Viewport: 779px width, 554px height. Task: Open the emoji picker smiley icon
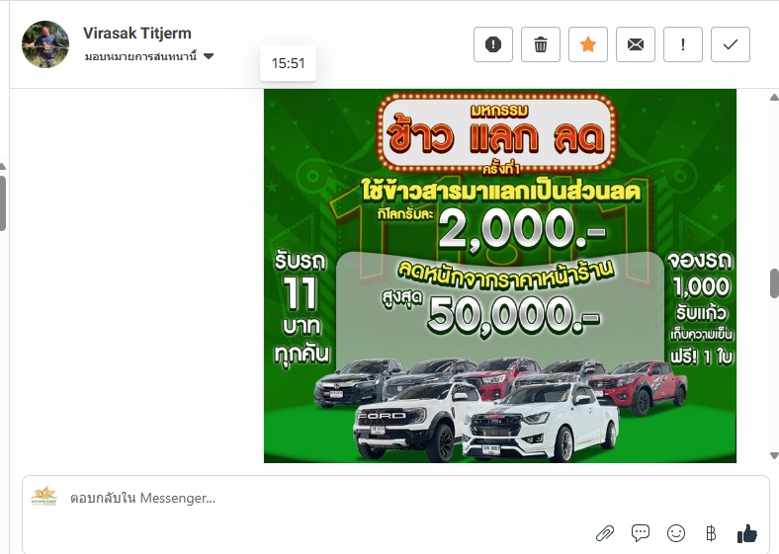[675, 533]
